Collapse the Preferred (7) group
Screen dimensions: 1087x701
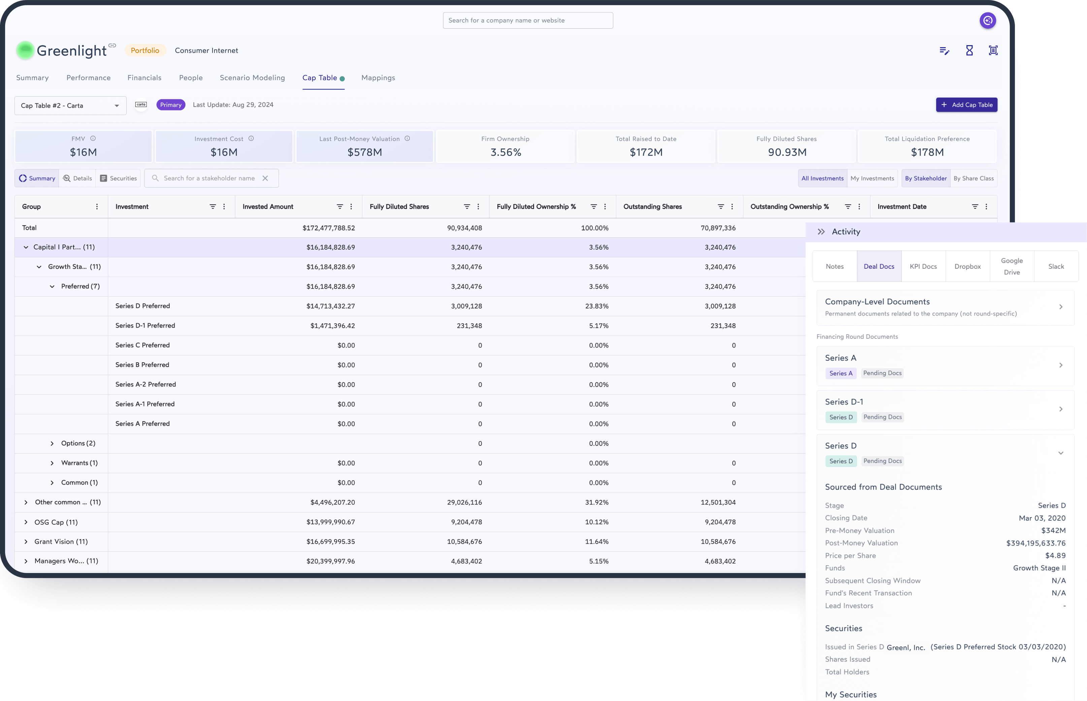(x=52, y=286)
